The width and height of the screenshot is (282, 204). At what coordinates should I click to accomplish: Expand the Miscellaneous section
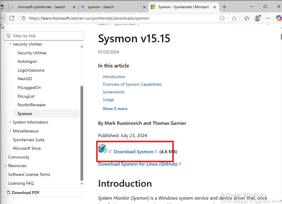[x=10, y=131]
